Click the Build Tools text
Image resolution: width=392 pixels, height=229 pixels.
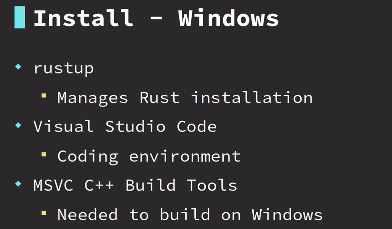pyautogui.click(x=181, y=185)
